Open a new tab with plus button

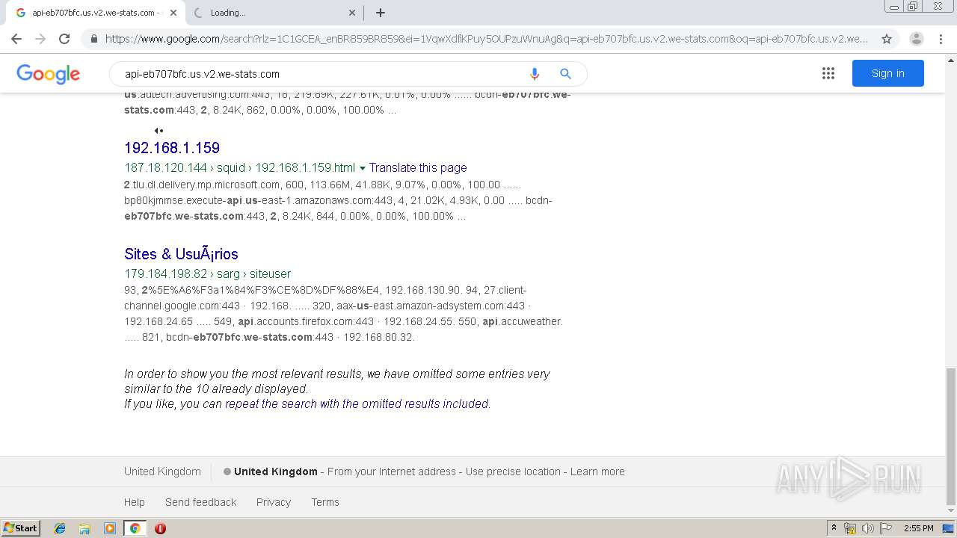[x=381, y=13]
